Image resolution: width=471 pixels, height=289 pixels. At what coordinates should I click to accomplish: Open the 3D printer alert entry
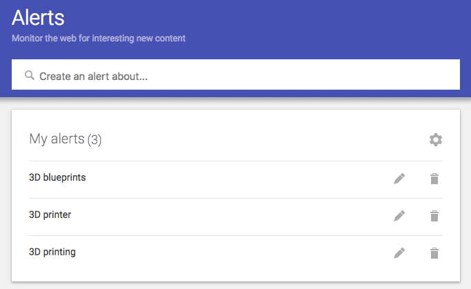(x=50, y=215)
